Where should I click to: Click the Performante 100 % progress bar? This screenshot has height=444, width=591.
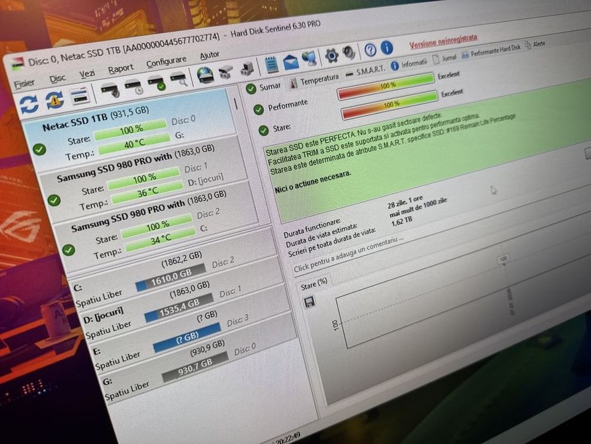point(385,88)
